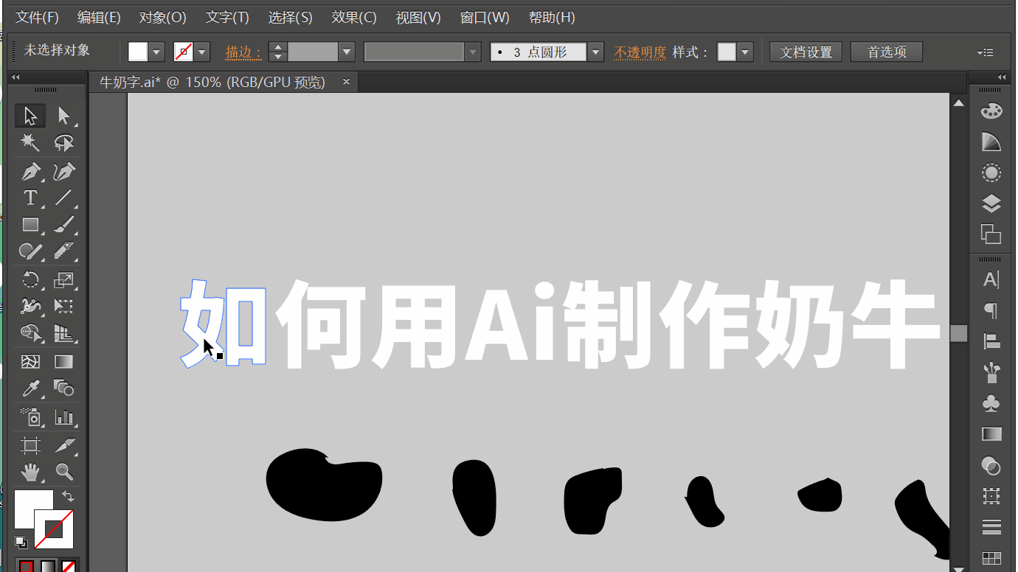The image size is (1018, 572).
Task: Set paint mode to Gradient button
Action: [x=47, y=567]
